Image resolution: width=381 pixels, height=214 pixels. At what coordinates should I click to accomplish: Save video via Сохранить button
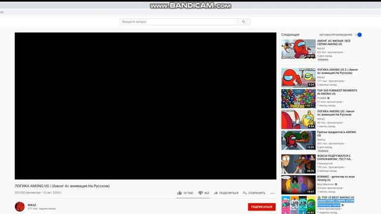point(254,193)
